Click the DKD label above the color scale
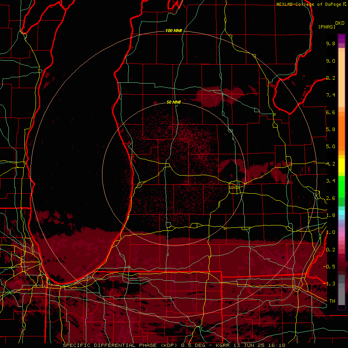 point(340,23)
